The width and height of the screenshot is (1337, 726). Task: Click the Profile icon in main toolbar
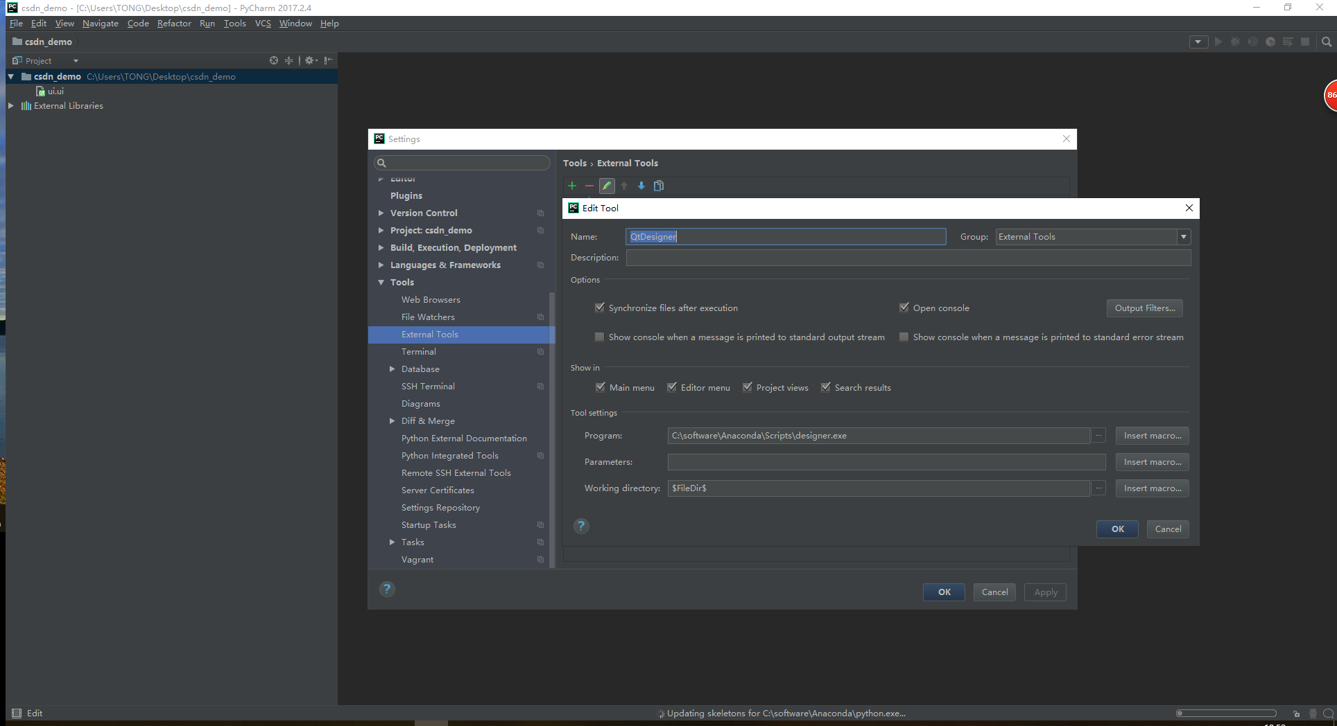point(1270,42)
